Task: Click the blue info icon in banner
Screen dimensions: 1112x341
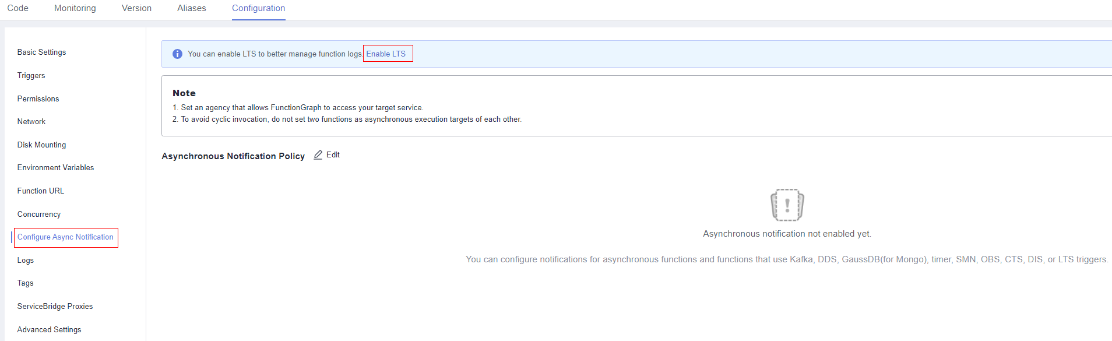Action: [x=178, y=54]
